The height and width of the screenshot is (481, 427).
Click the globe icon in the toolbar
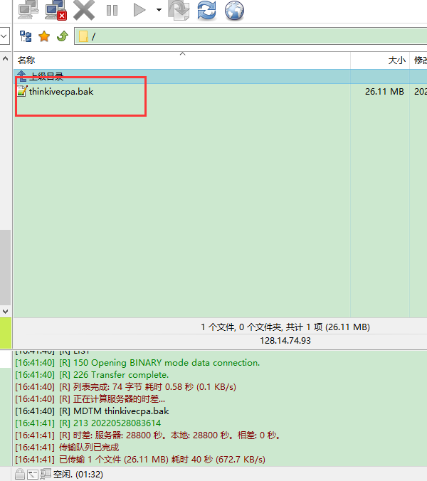click(x=234, y=10)
